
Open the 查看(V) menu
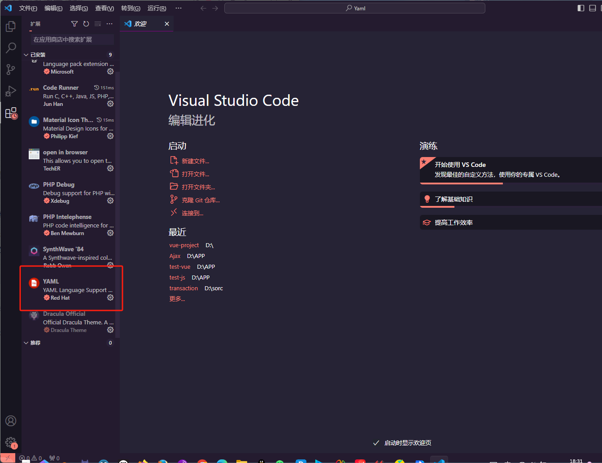[x=105, y=8]
